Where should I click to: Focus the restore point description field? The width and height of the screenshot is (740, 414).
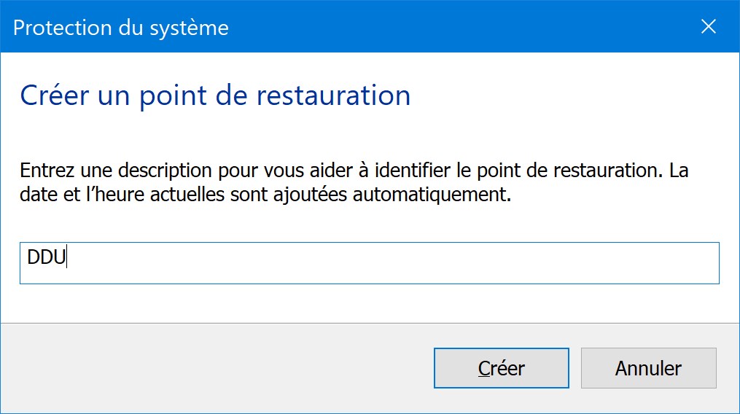pos(370,263)
